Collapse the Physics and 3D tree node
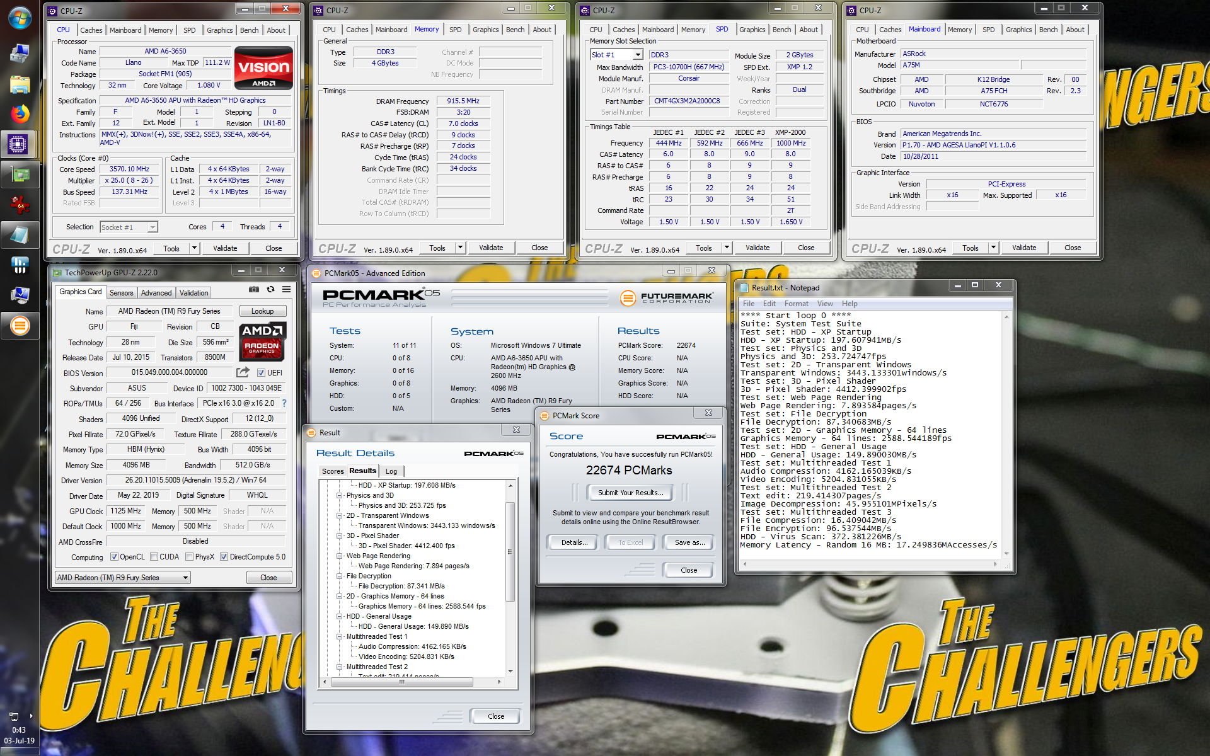The width and height of the screenshot is (1210, 756). [x=340, y=496]
